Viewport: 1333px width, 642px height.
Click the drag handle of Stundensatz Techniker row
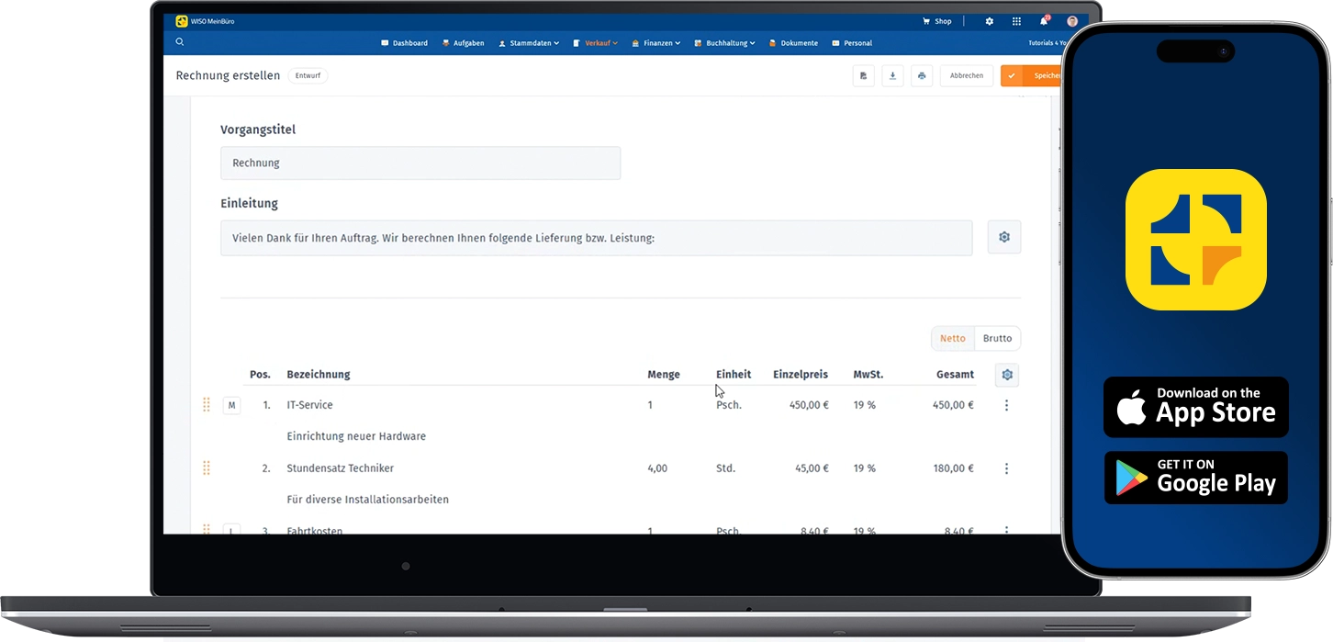(207, 468)
